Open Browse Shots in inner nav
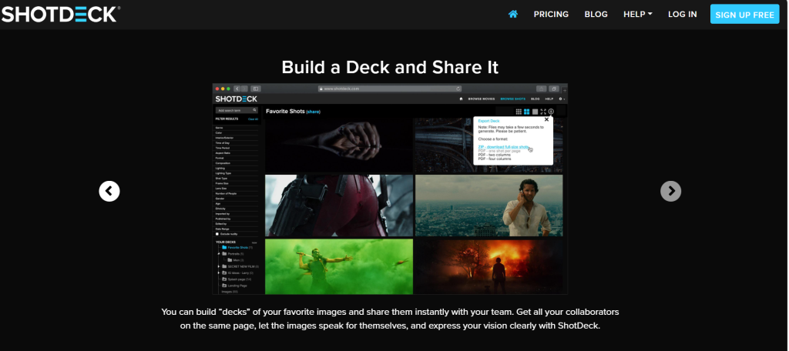This screenshot has width=789, height=351. (x=512, y=99)
